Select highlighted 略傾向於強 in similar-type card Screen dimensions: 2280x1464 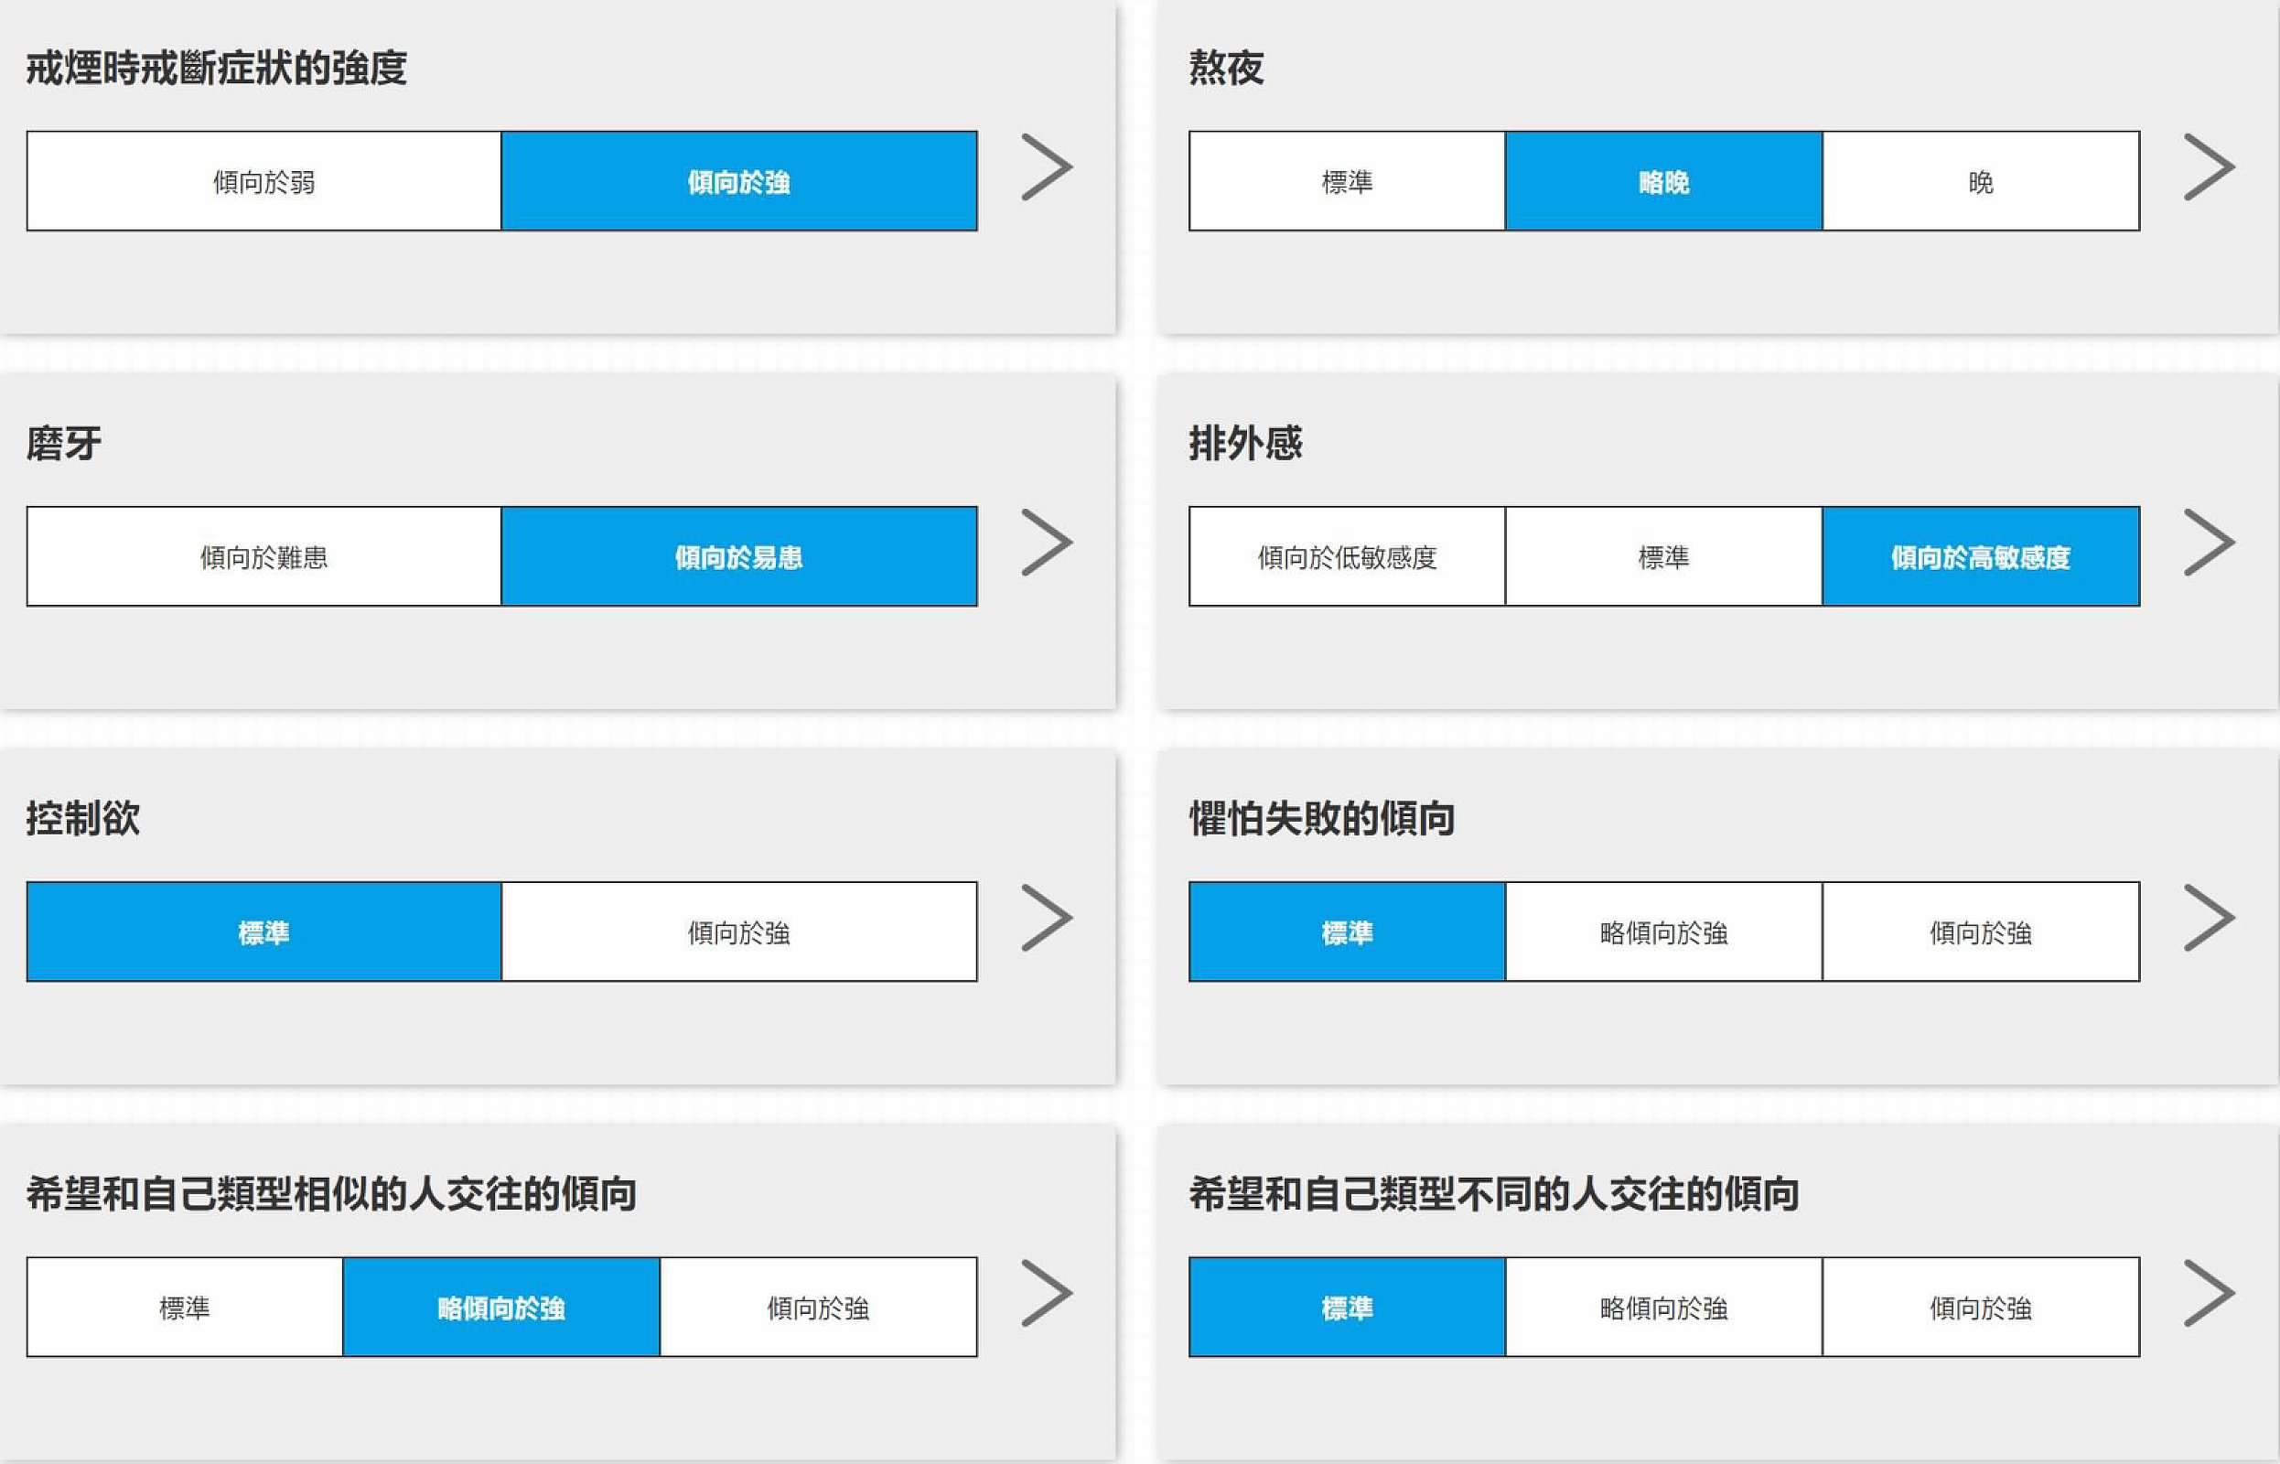501,1308
